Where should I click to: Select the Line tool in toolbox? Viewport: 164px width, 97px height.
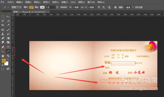click(8, 51)
